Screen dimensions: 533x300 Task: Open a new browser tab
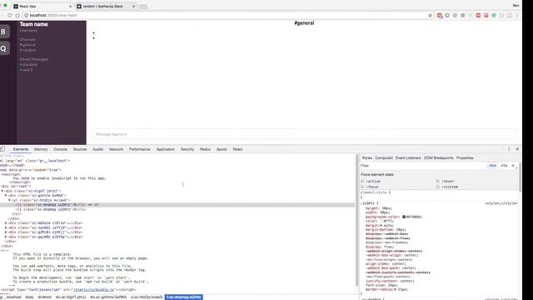[143, 6]
